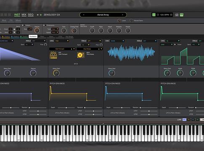Click the Reverb Send knob

(x=131, y=21)
